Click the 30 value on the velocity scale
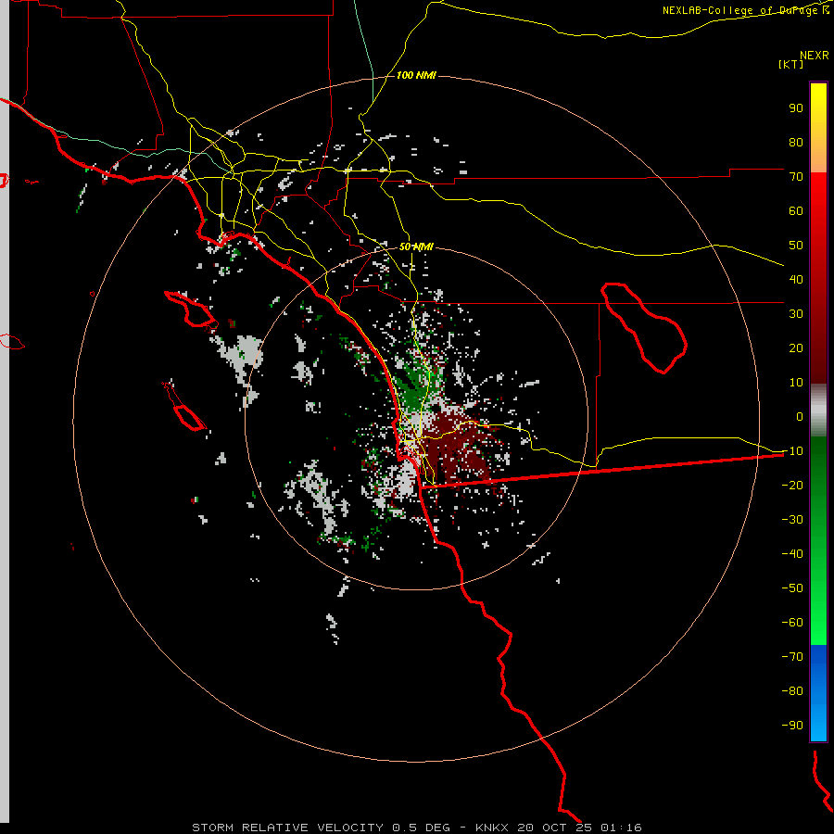834x834 pixels. tap(796, 314)
